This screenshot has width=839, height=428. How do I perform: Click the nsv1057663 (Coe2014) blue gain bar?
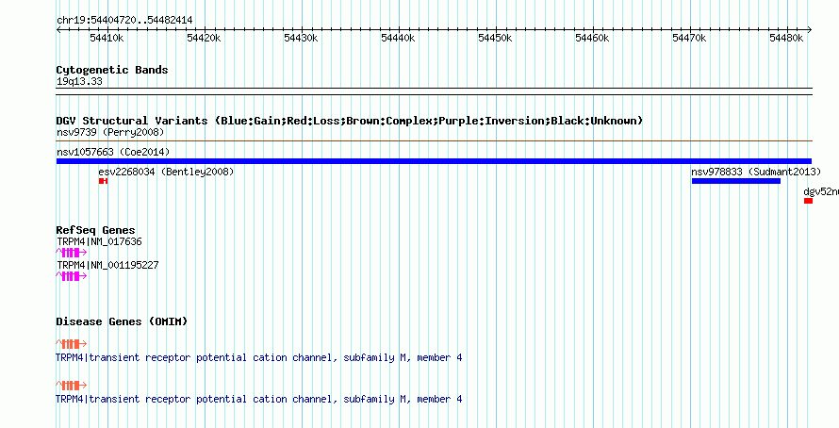pos(434,161)
